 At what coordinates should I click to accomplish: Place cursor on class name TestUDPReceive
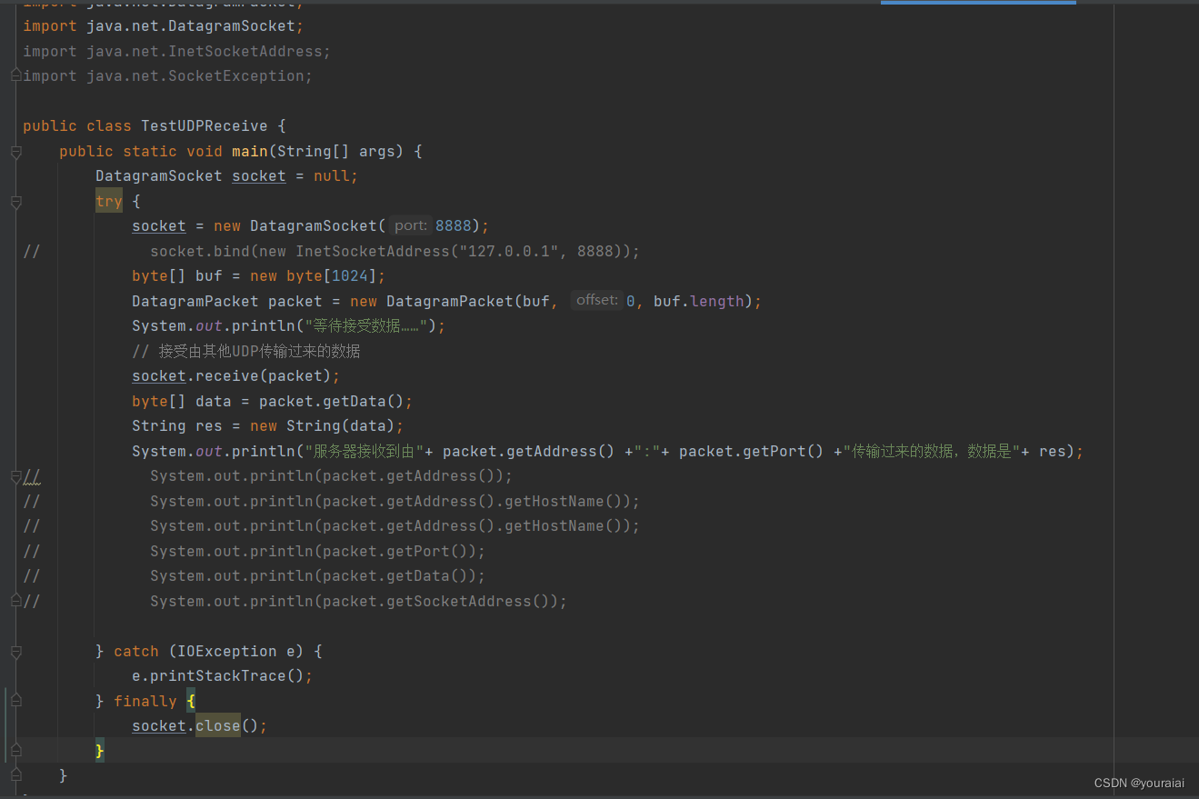(x=205, y=125)
